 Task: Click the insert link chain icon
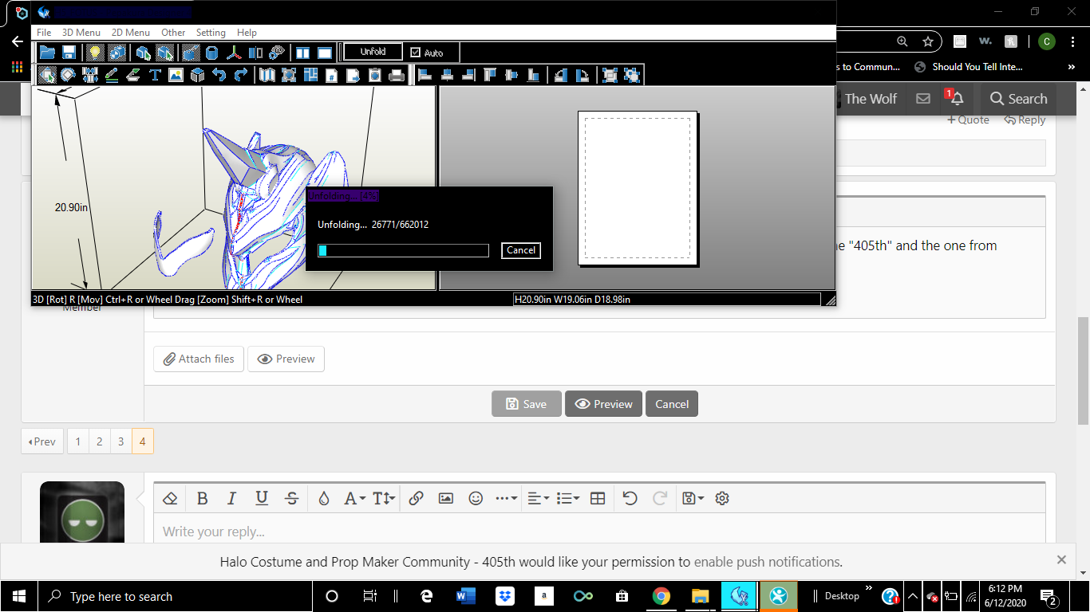click(x=416, y=498)
